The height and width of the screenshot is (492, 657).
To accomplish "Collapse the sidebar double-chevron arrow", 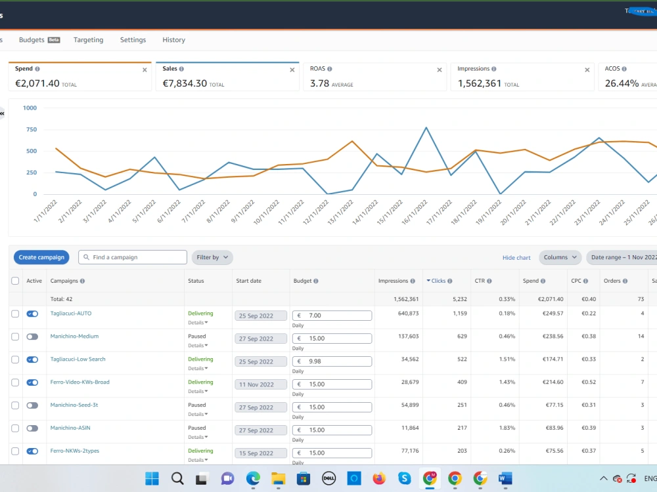I will point(2,113).
